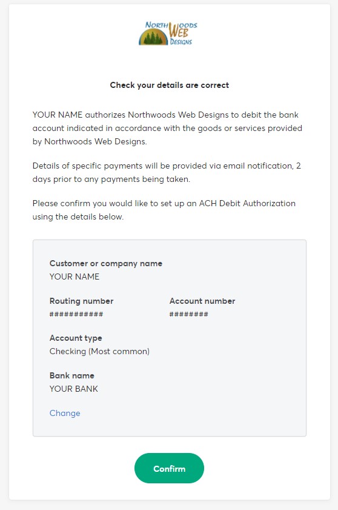Click 'by Northwoods Web Designs.' paragraph line
338x510 pixels.
coord(90,141)
